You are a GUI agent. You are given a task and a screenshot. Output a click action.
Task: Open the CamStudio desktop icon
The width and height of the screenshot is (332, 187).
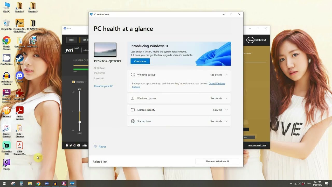coord(6,59)
